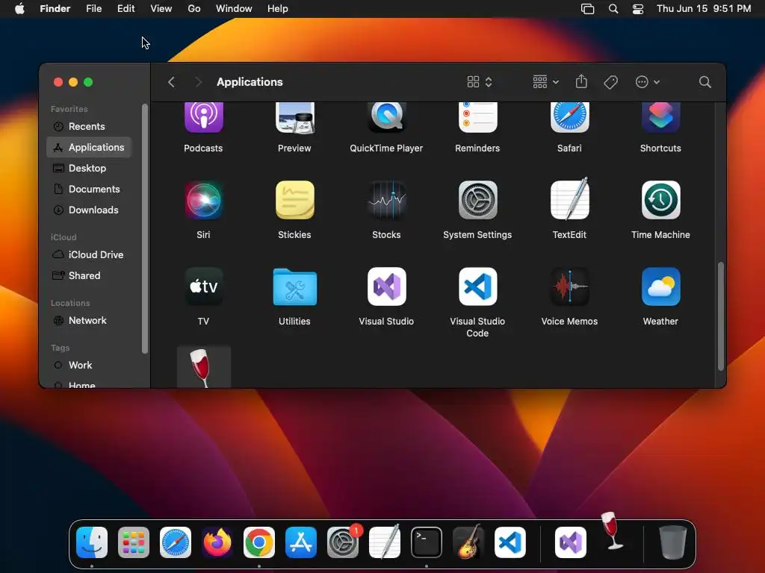This screenshot has height=573, width=765.
Task: Open the File menu
Action: 93,9
